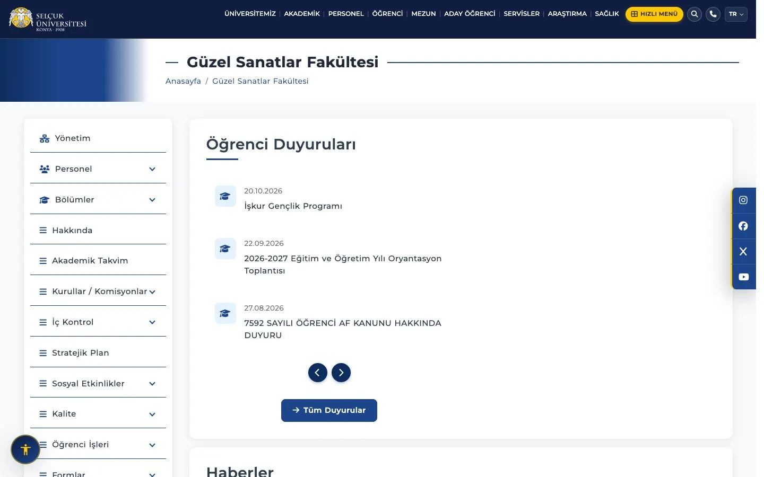Click the Tüm Duyurular button
764x477 pixels.
(329, 411)
